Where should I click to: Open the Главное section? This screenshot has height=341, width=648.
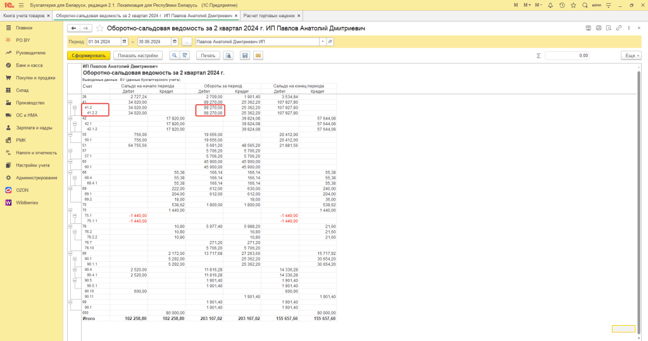[24, 28]
